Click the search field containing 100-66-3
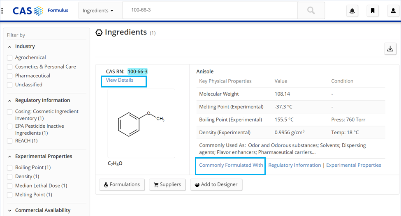401x216 pixels. 210,10
